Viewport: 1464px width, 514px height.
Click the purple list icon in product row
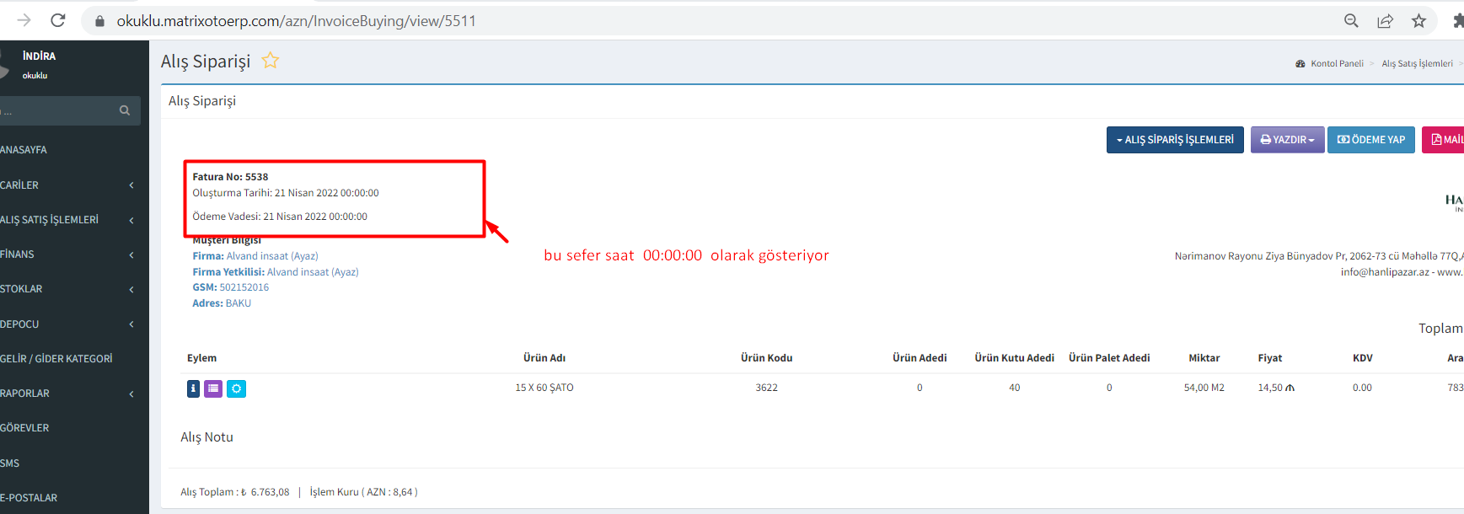213,388
